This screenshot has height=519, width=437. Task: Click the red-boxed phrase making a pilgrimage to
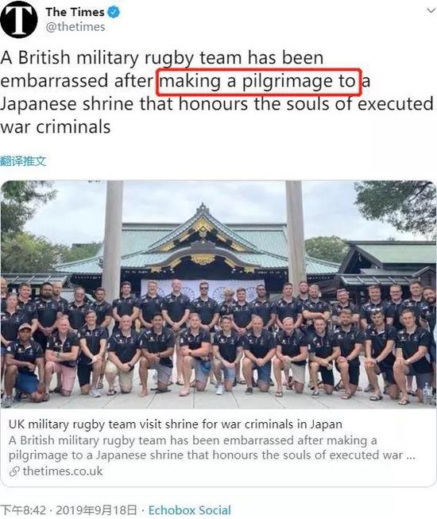pos(259,81)
